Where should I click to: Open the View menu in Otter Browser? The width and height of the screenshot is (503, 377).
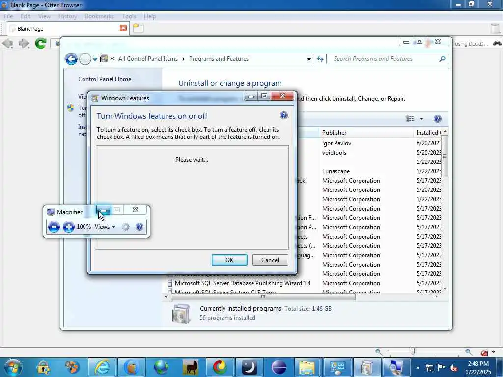pos(44,16)
